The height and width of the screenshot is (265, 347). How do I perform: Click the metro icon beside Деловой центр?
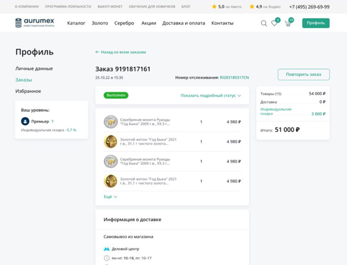point(107,249)
